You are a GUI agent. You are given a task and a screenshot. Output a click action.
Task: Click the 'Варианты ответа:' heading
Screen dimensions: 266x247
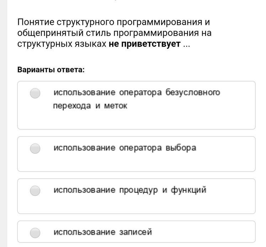(51, 69)
